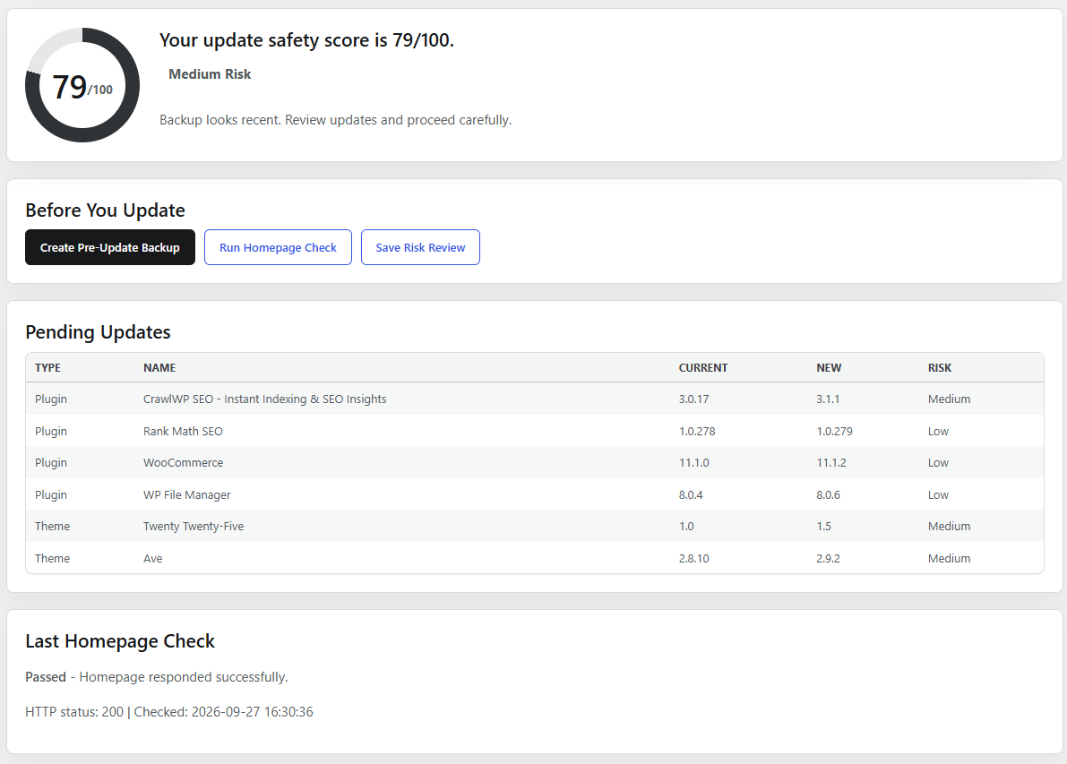Click Low risk in the WooCommerce row
The width and height of the screenshot is (1067, 764).
(x=938, y=463)
